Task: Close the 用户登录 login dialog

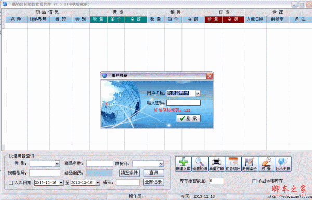Action: pyautogui.click(x=210, y=76)
